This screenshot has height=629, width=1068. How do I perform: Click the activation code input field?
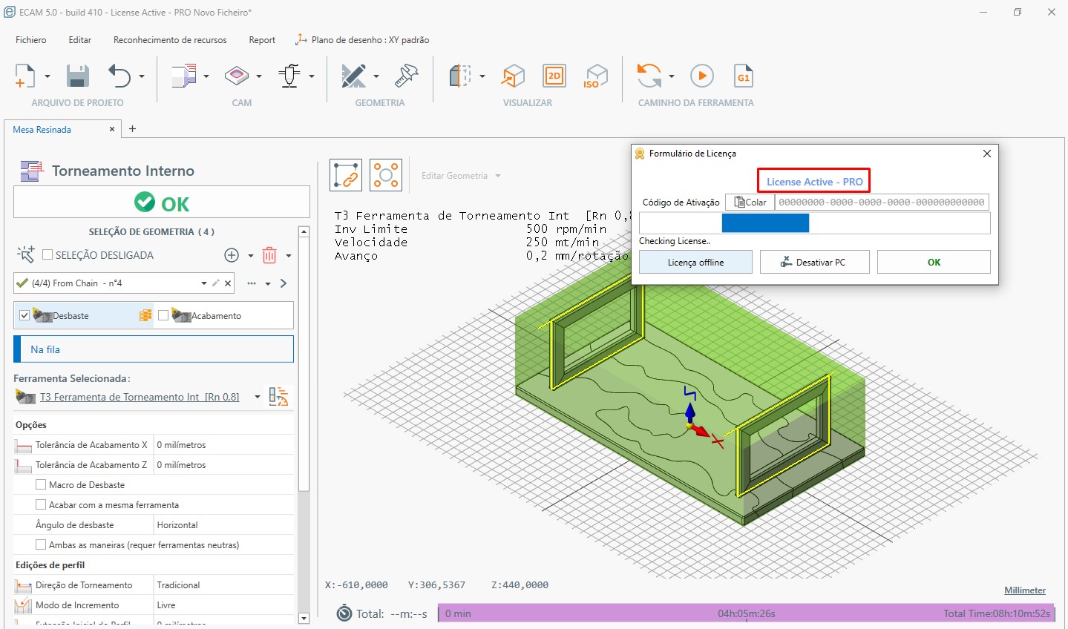(882, 202)
